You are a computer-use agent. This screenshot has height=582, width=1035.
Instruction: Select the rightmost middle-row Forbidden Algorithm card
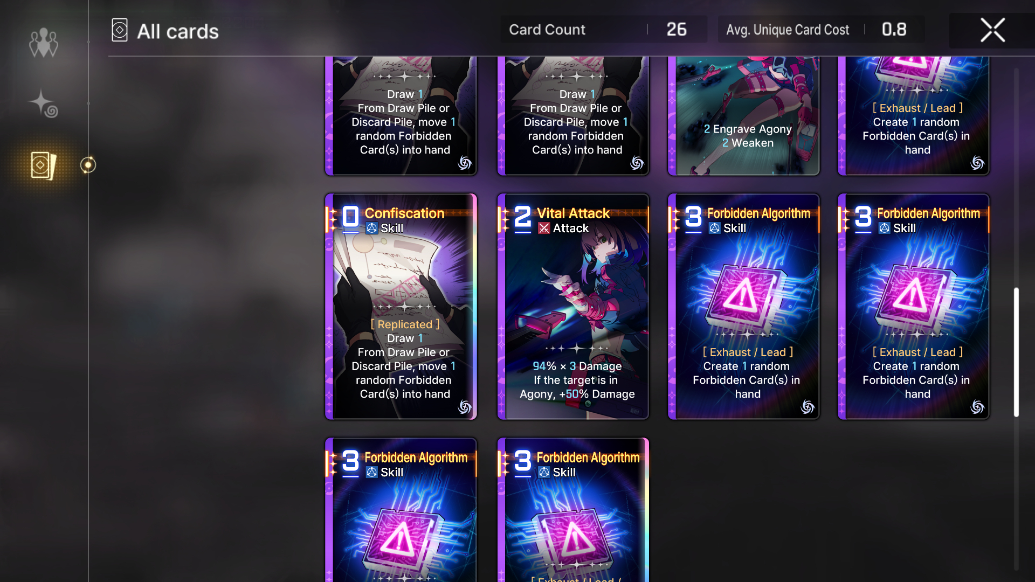(x=914, y=307)
